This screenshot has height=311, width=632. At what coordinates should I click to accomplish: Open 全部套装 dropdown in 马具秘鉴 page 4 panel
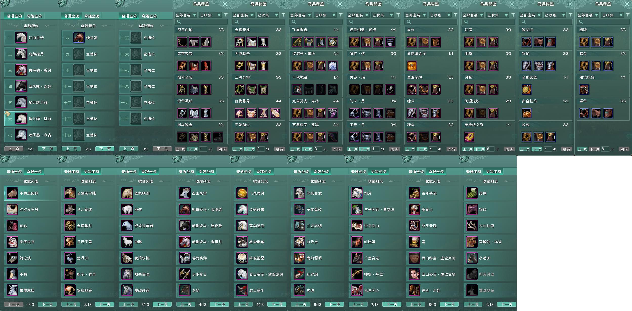[358, 15]
